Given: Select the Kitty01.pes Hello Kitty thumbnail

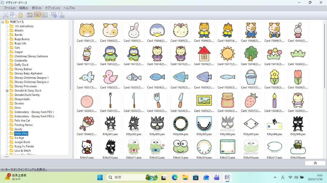Looking at the screenshot, I should pos(87,147).
